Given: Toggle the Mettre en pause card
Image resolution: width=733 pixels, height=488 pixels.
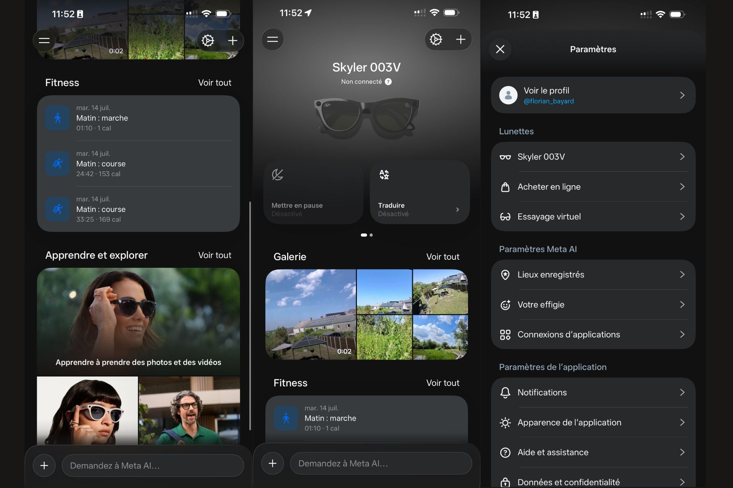Looking at the screenshot, I should (313, 192).
